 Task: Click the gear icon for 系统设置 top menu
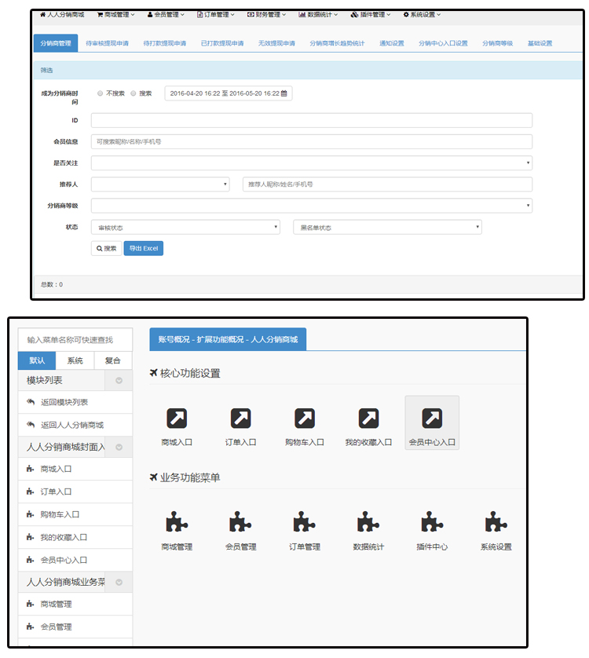(406, 15)
